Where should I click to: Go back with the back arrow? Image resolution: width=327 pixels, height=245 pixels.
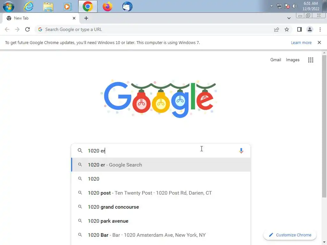pos(7,29)
